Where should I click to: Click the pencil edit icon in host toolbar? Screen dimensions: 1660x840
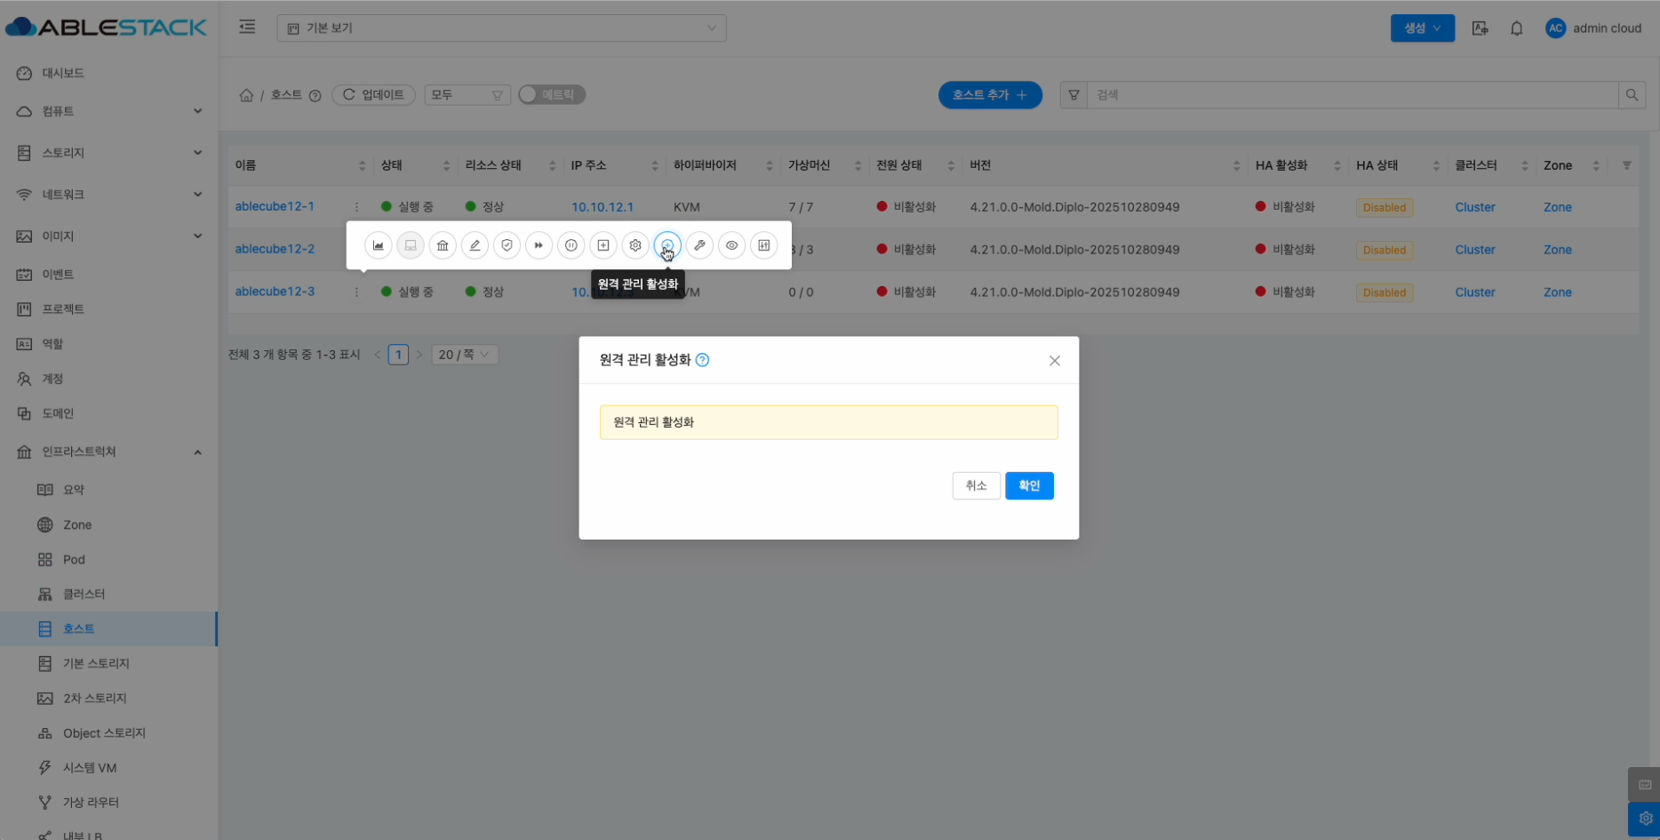[475, 245]
